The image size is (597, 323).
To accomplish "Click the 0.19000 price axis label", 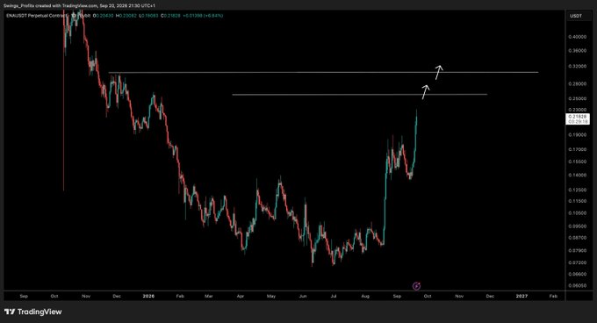I will click(577, 134).
